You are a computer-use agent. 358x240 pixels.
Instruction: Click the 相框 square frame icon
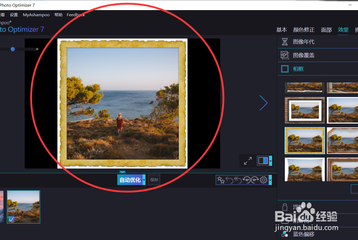pyautogui.click(x=285, y=69)
